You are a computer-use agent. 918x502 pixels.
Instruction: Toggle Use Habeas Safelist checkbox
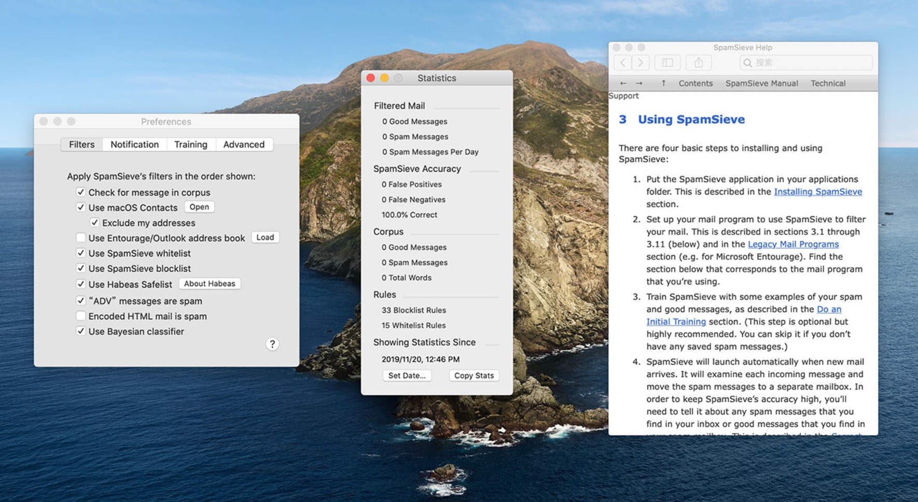(81, 284)
